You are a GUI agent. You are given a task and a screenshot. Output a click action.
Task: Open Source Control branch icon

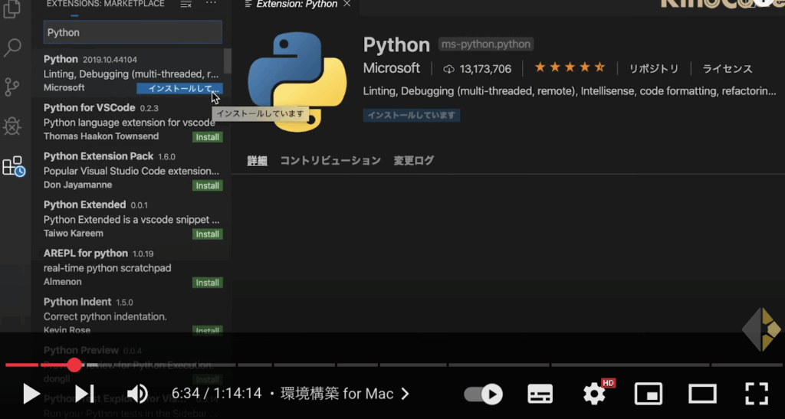coord(12,87)
